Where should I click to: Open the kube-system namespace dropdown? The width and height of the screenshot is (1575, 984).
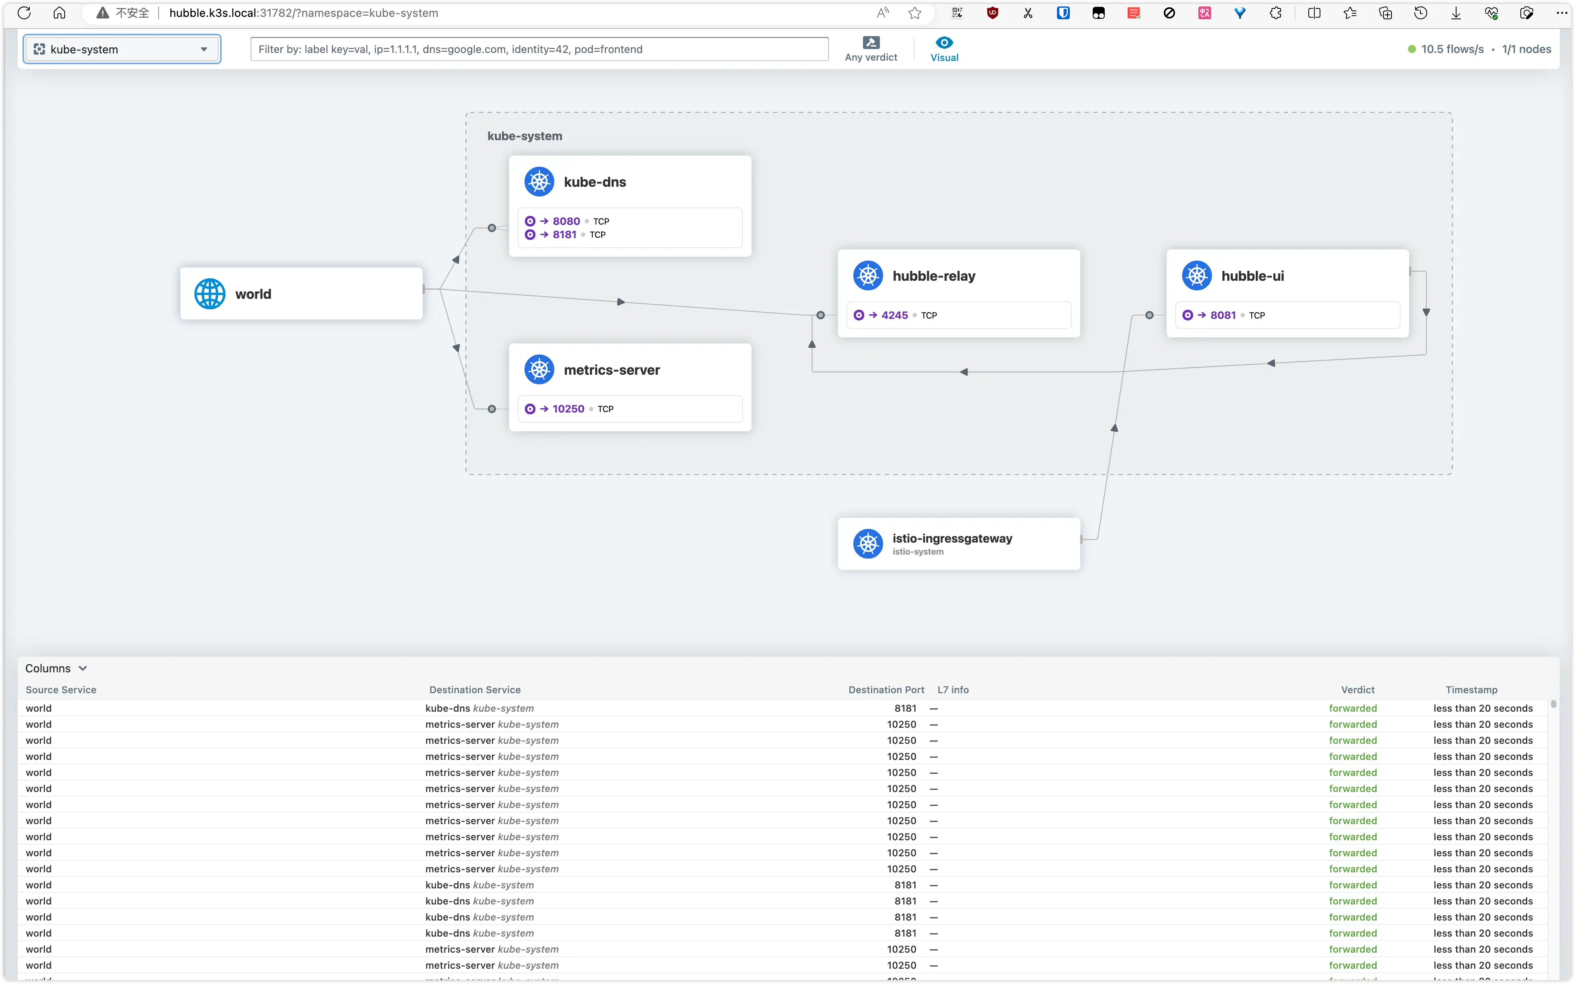(x=122, y=49)
